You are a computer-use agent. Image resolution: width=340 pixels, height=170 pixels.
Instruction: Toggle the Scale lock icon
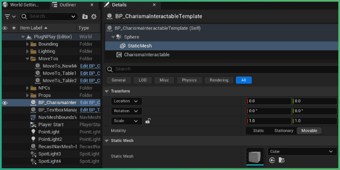point(147,121)
